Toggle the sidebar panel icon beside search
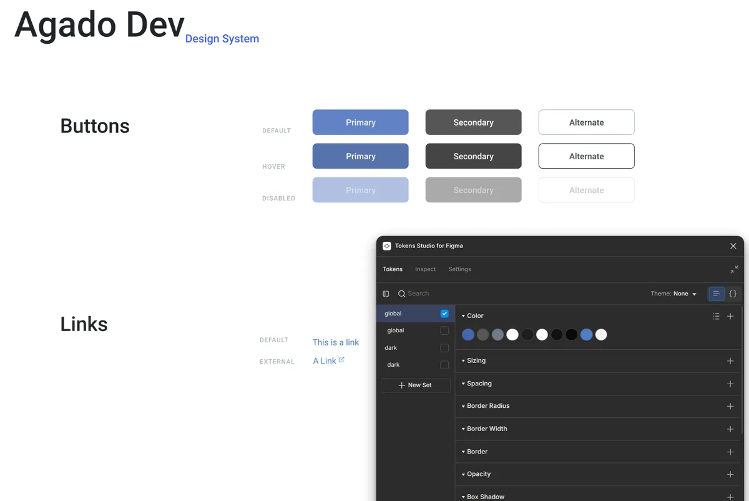The height and width of the screenshot is (501, 749). tap(386, 294)
